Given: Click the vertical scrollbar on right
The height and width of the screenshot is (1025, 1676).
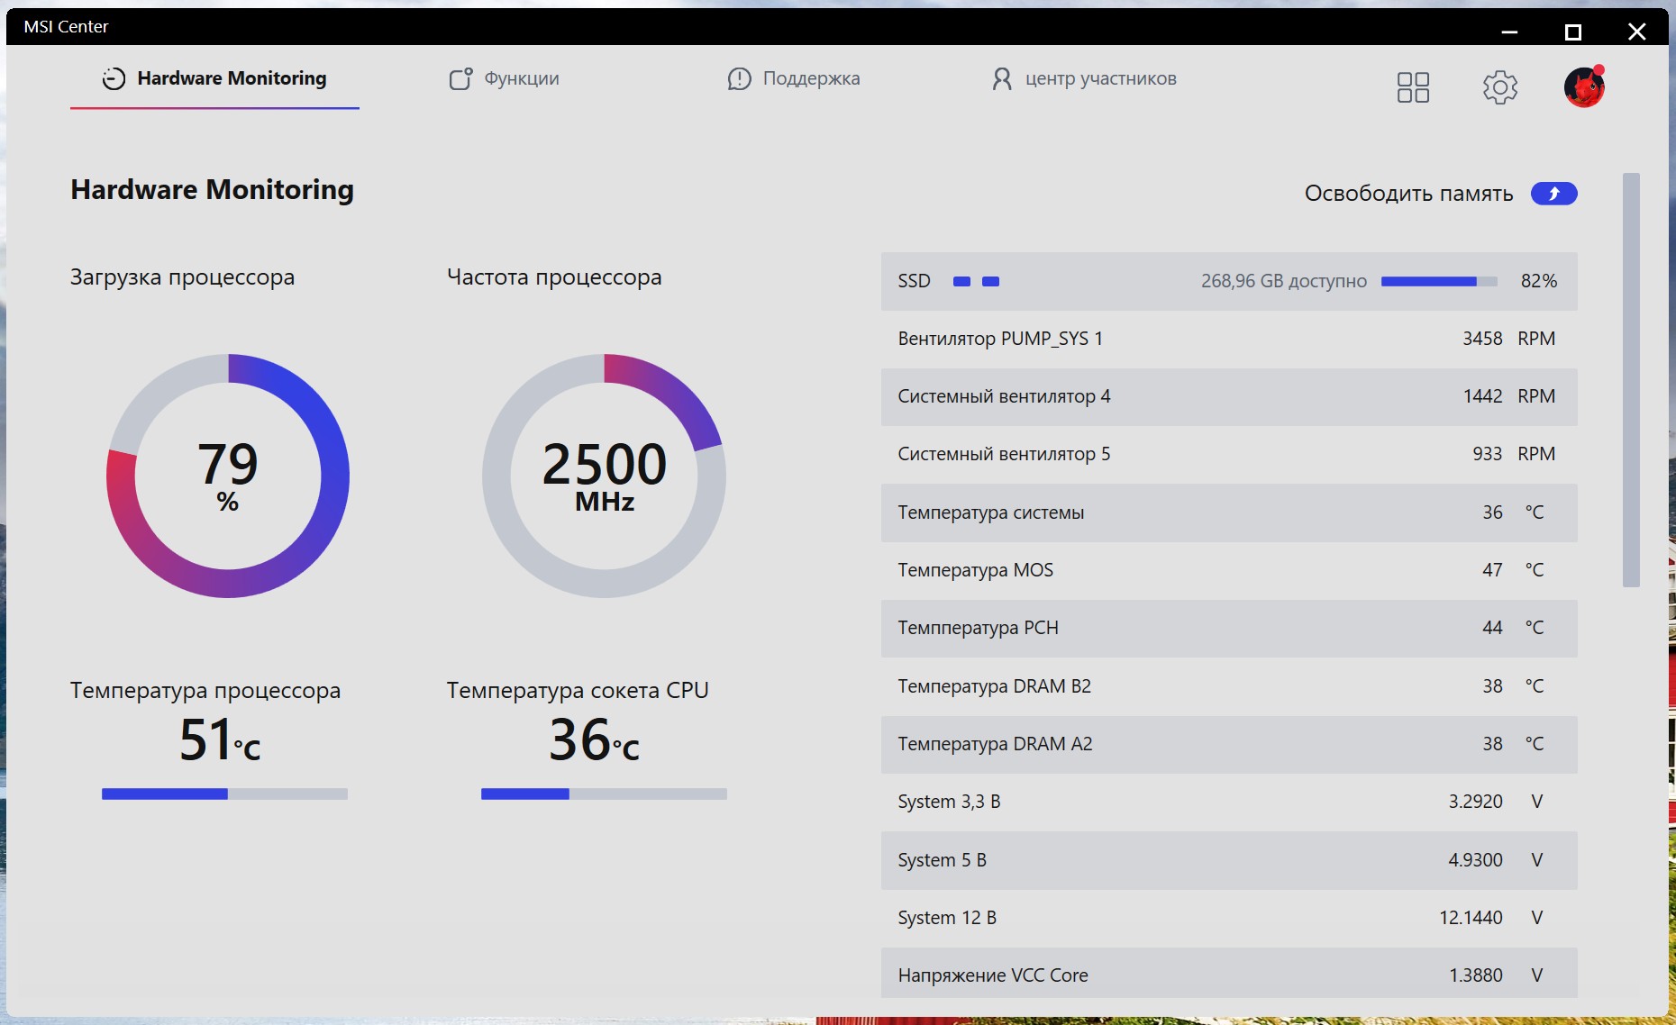Looking at the screenshot, I should point(1631,380).
